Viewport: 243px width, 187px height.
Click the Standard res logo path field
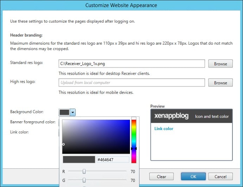click(x=131, y=64)
